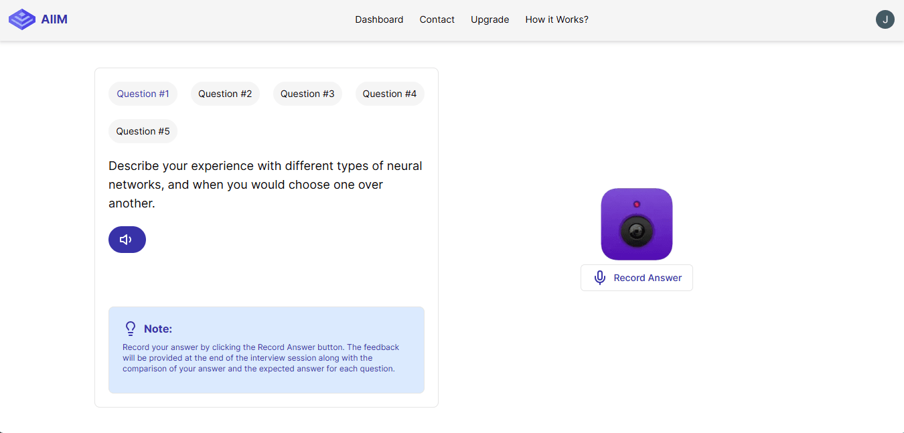Click the AIIM brand name text
Viewport: 904px width, 433px height.
click(54, 19)
